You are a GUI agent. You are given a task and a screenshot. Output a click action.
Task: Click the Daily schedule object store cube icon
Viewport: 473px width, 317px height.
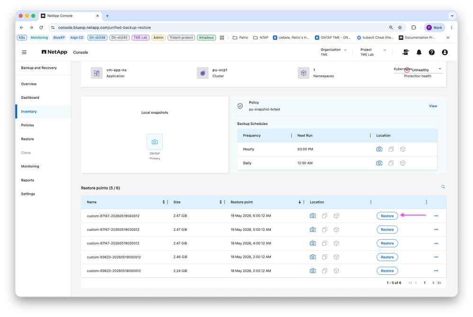pyautogui.click(x=403, y=163)
